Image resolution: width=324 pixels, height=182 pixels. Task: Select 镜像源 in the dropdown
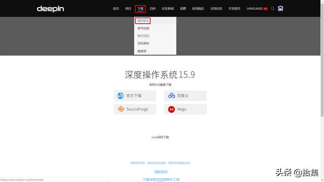(x=155, y=51)
